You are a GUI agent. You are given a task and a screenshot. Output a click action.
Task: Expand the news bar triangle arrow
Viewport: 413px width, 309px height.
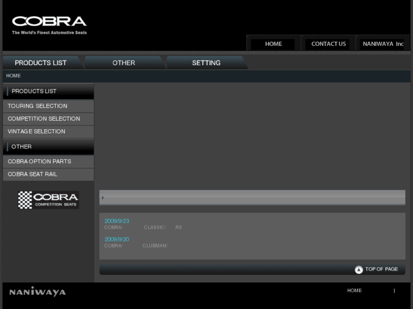click(103, 198)
